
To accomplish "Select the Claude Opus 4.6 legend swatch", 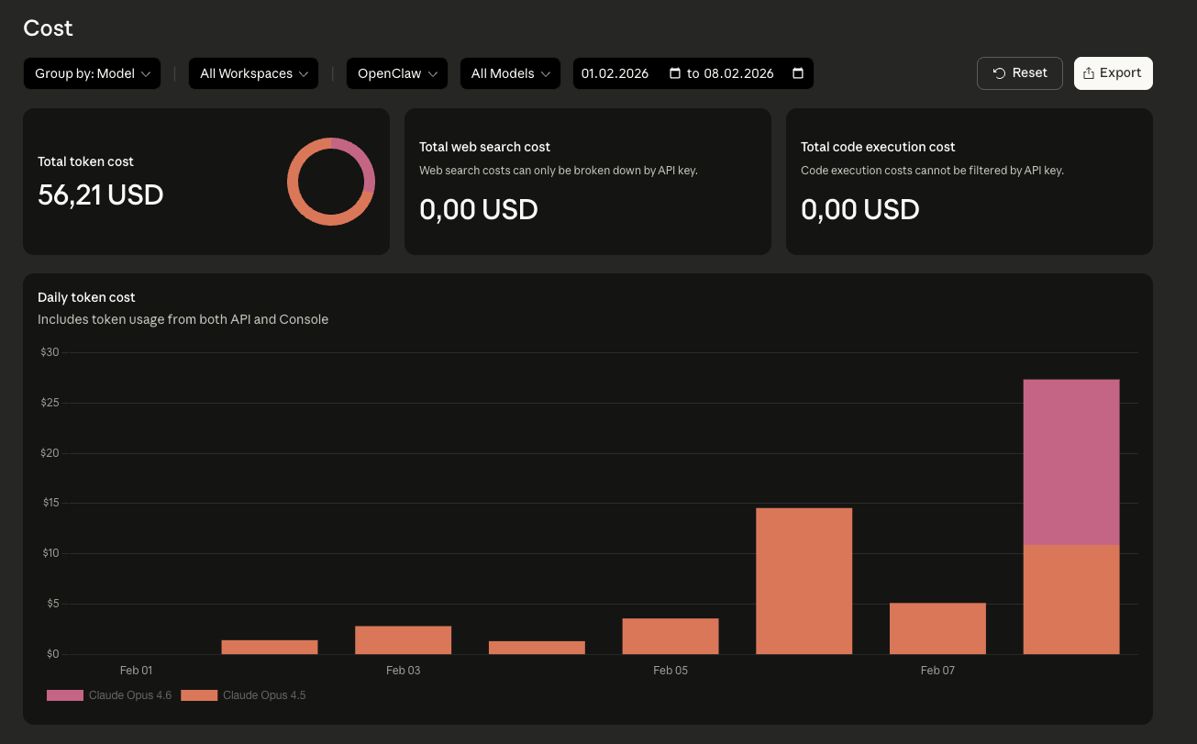I will point(64,695).
